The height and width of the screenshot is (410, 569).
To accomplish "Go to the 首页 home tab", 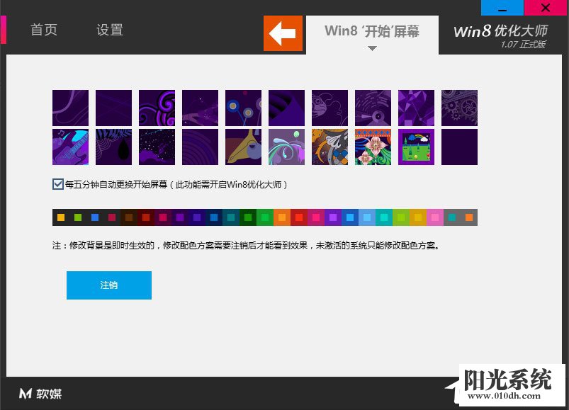I will coord(43,30).
